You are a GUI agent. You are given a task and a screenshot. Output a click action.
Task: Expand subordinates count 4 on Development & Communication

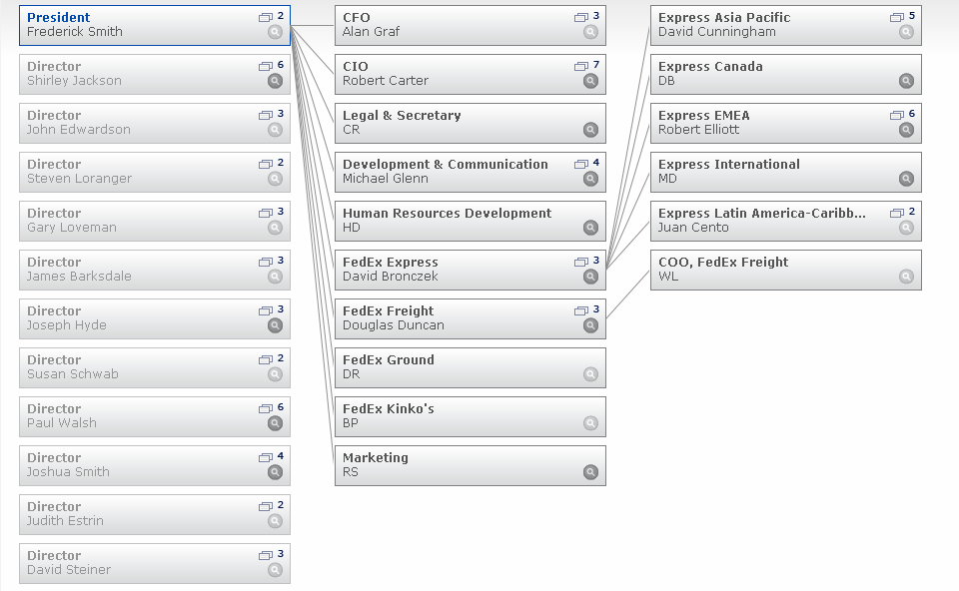pyautogui.click(x=586, y=163)
